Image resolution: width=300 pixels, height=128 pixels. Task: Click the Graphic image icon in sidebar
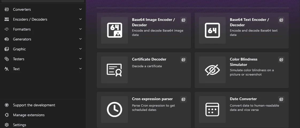[x=7, y=49]
